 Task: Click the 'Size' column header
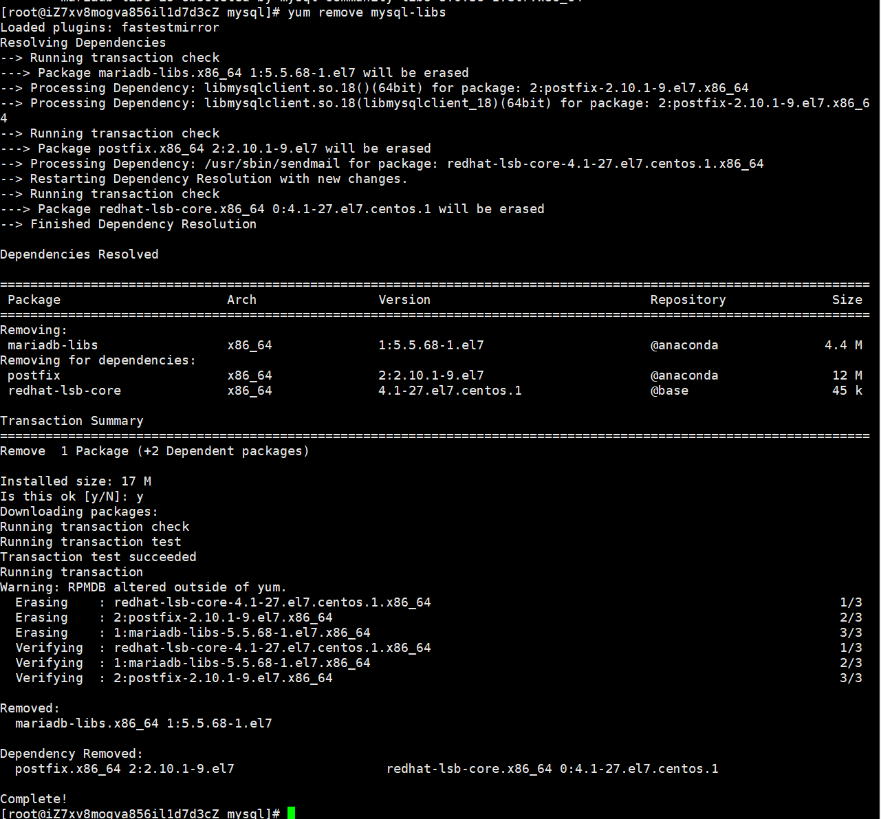point(847,300)
